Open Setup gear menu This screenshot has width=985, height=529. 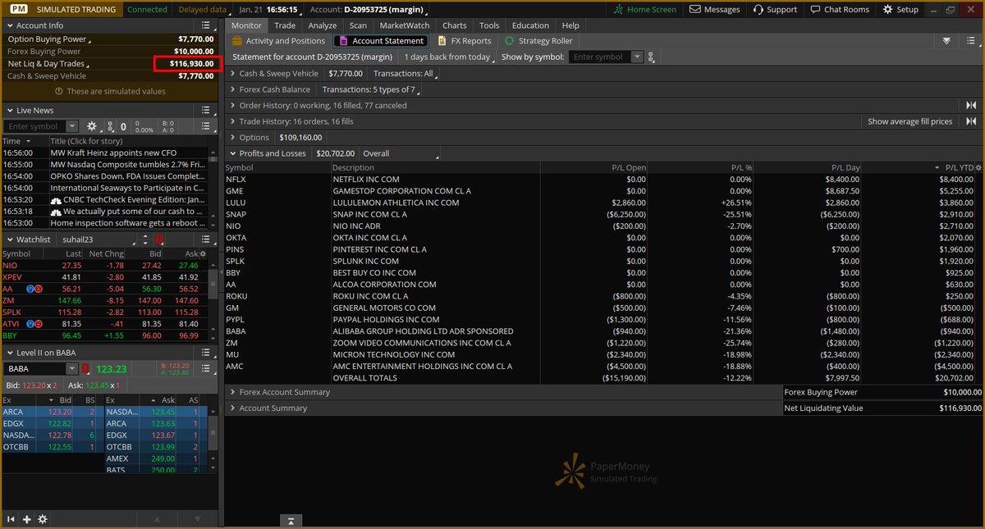click(x=900, y=10)
